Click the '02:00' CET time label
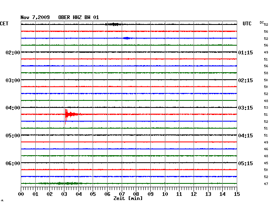Image resolution: width=270 pixels, height=205 pixels. 13,52
